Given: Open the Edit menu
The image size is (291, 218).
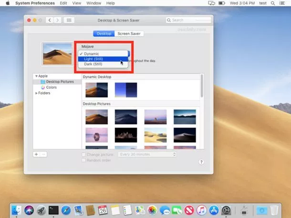Looking at the screenshot, I should click(x=64, y=3).
